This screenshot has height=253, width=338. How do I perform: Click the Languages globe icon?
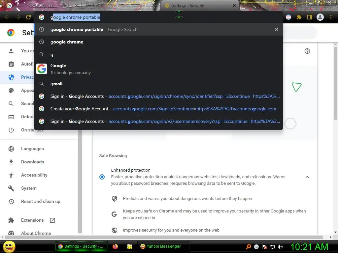pyautogui.click(x=11, y=149)
